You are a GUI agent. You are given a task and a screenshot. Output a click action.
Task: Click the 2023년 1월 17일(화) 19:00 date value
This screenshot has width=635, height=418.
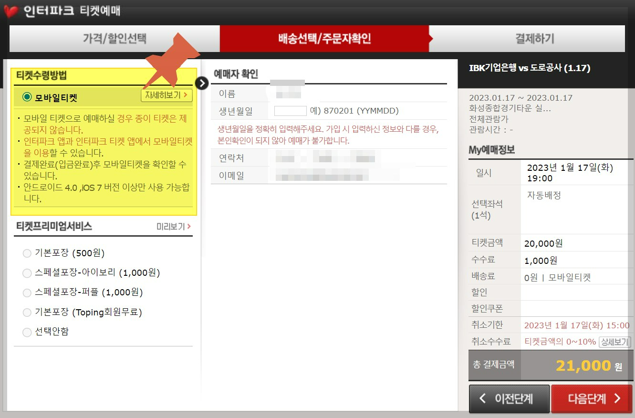570,173
